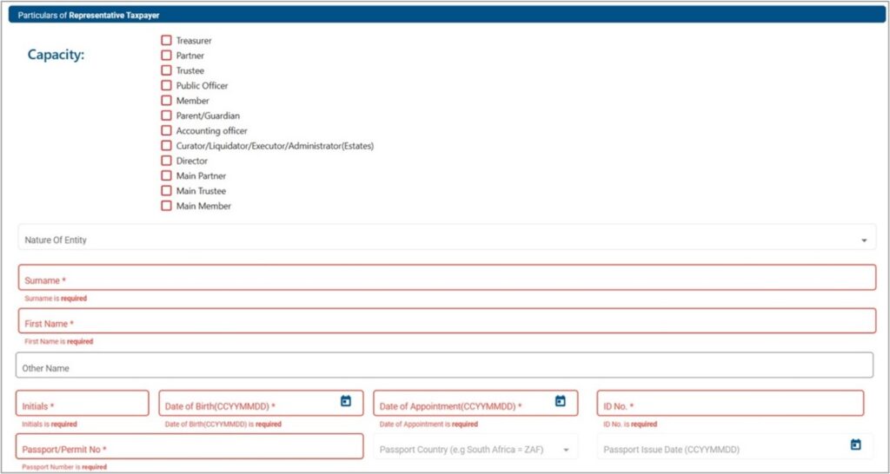Image resolution: width=890 pixels, height=474 pixels.
Task: Tick the Treasurer capacity checkbox
Action: point(166,40)
